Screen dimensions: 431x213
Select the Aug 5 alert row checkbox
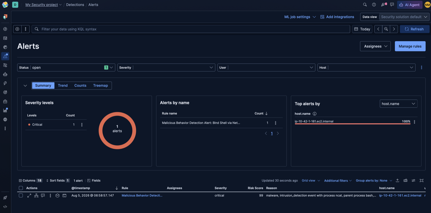pyautogui.click(x=21, y=195)
